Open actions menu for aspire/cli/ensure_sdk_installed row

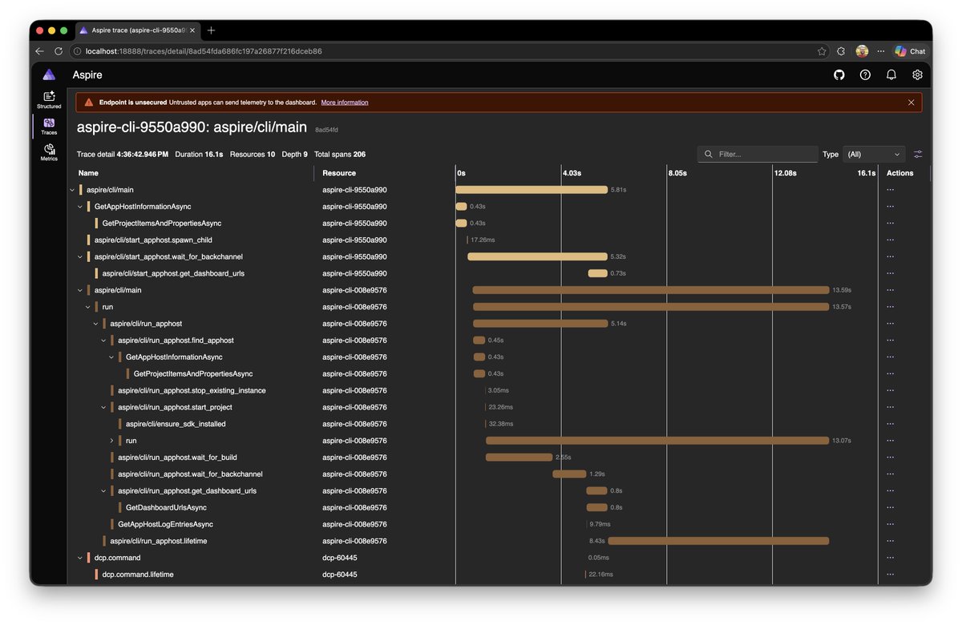[890, 424]
